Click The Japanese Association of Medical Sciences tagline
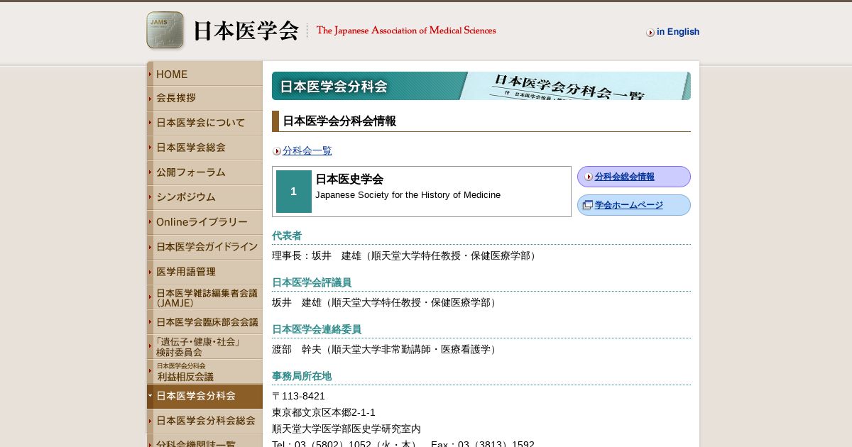 pos(406,31)
